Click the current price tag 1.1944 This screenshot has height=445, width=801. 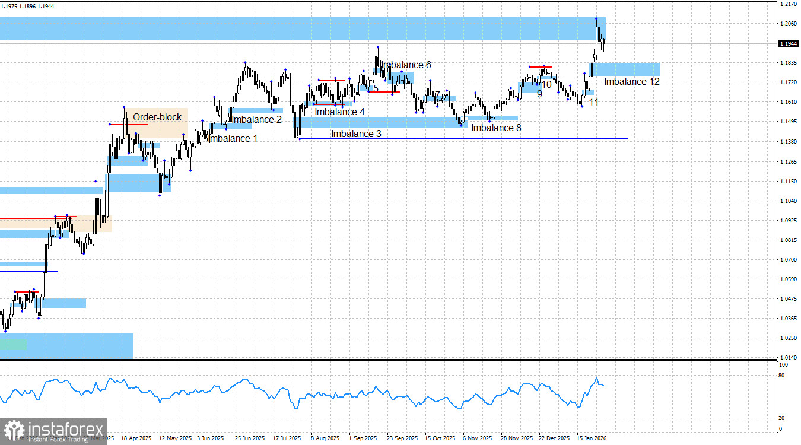coord(789,43)
